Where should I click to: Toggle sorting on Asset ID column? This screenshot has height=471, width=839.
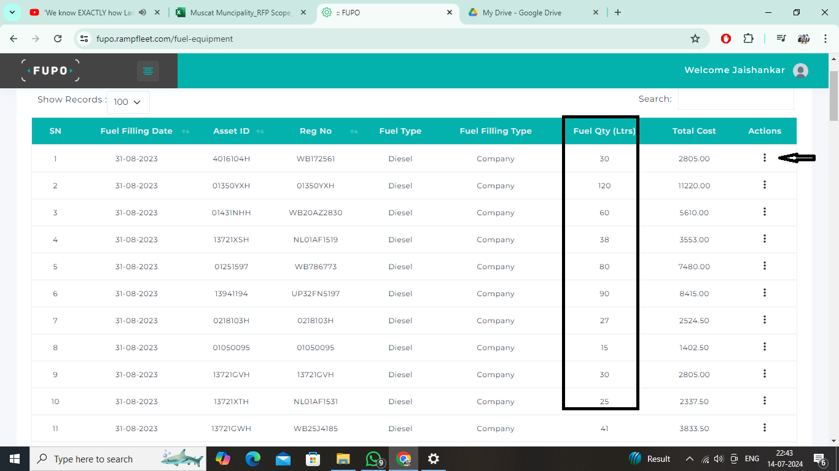(x=260, y=131)
